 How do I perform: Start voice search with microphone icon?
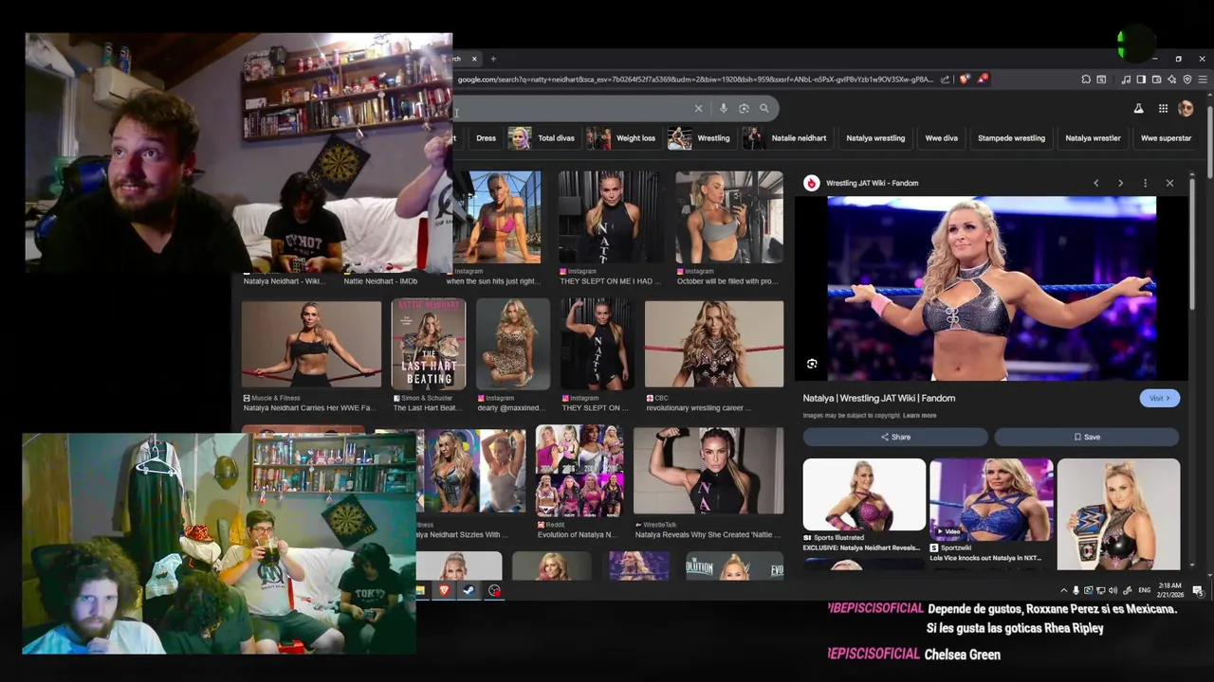[724, 108]
